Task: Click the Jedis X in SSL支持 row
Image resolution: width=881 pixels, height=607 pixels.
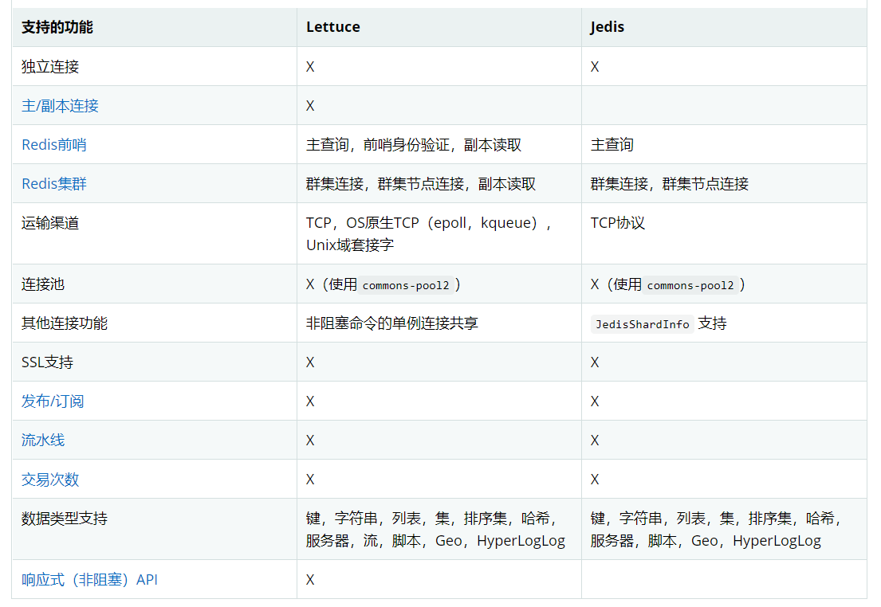Action: coord(595,362)
